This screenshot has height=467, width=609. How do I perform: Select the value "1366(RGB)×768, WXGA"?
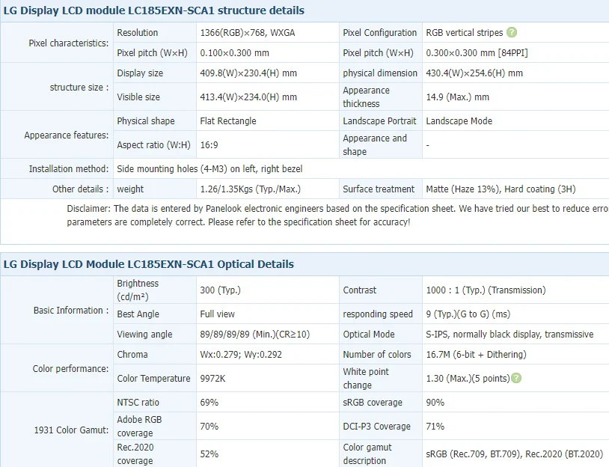pyautogui.click(x=248, y=33)
